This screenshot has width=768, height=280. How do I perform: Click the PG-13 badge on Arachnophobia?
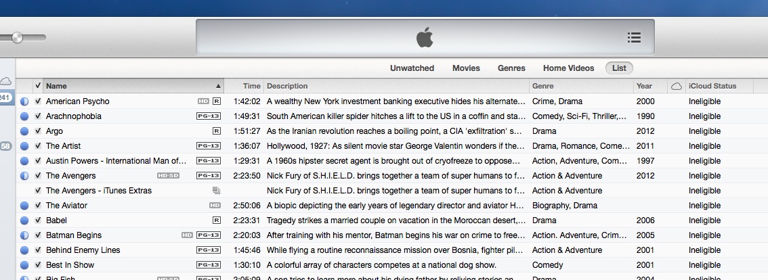pos(209,116)
